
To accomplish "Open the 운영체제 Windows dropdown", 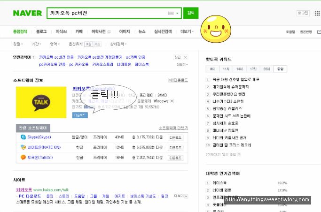I will pos(172,101).
